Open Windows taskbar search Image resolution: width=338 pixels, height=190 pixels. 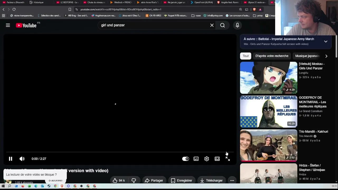coord(10,186)
